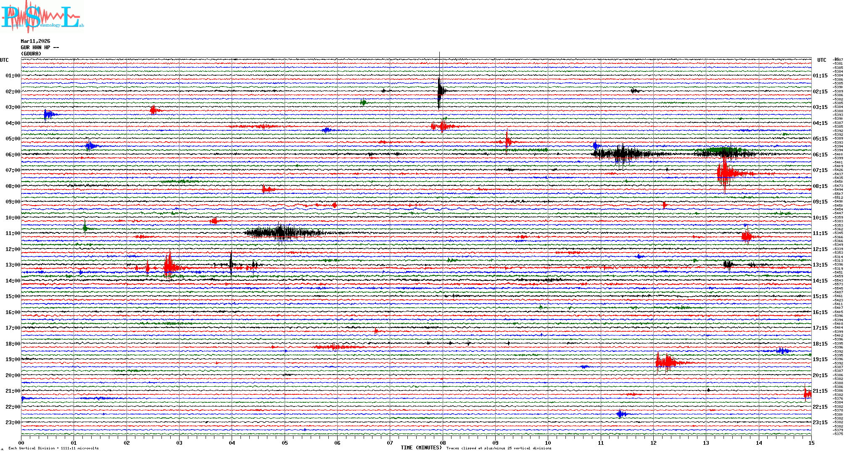The image size is (845, 454).
Task: Click the 02:15 time label on right
Action: (820, 92)
